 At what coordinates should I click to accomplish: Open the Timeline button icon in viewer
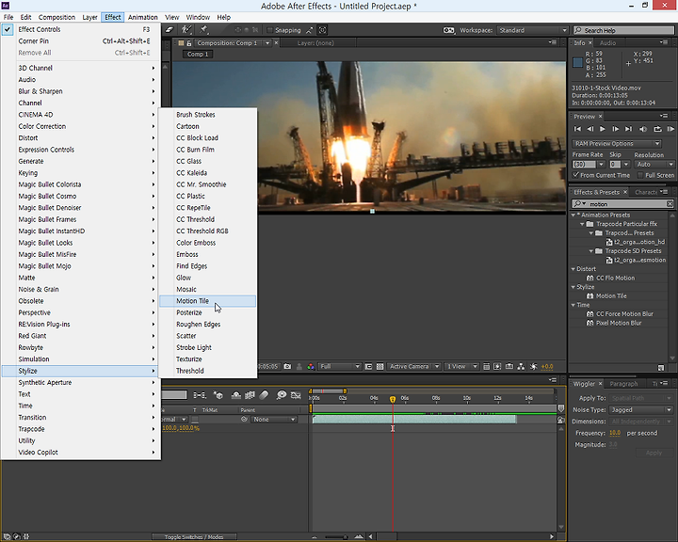[509, 367]
